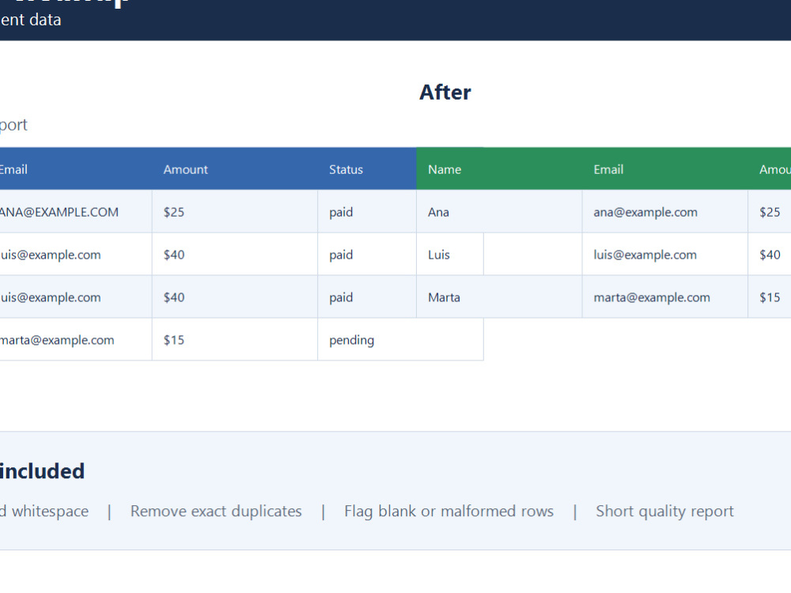Select the Status column header
791x593 pixels.
point(367,169)
